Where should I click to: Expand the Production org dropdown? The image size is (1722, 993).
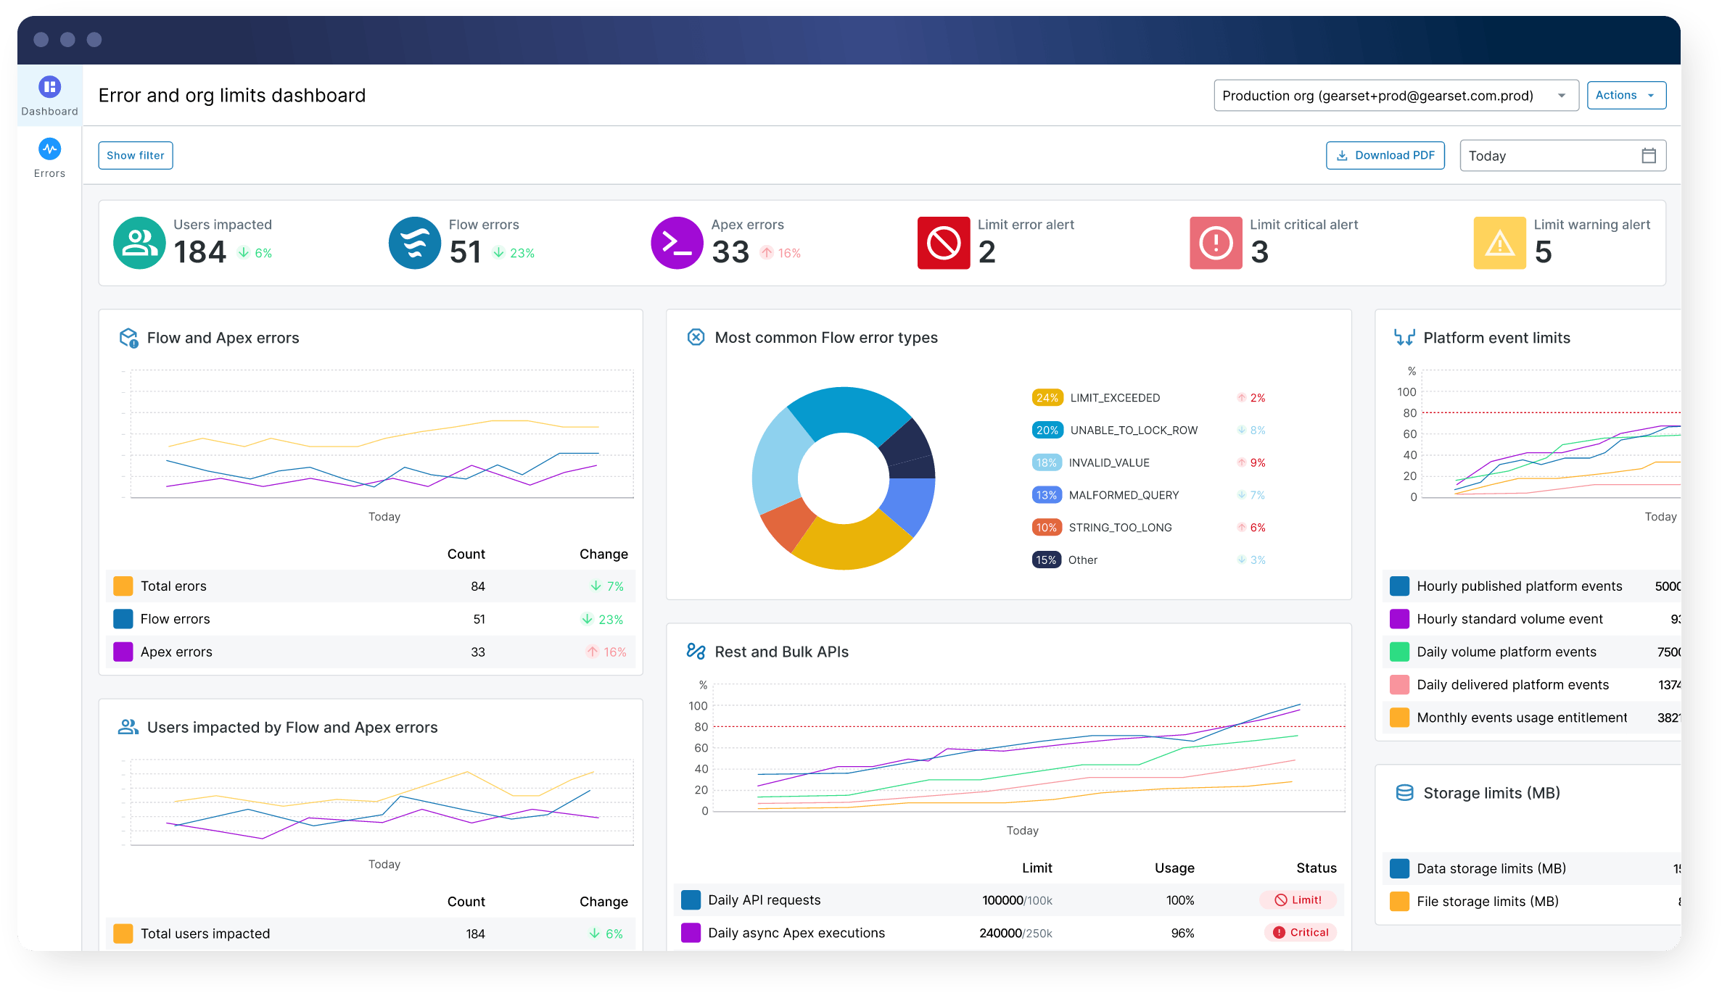tap(1396, 96)
